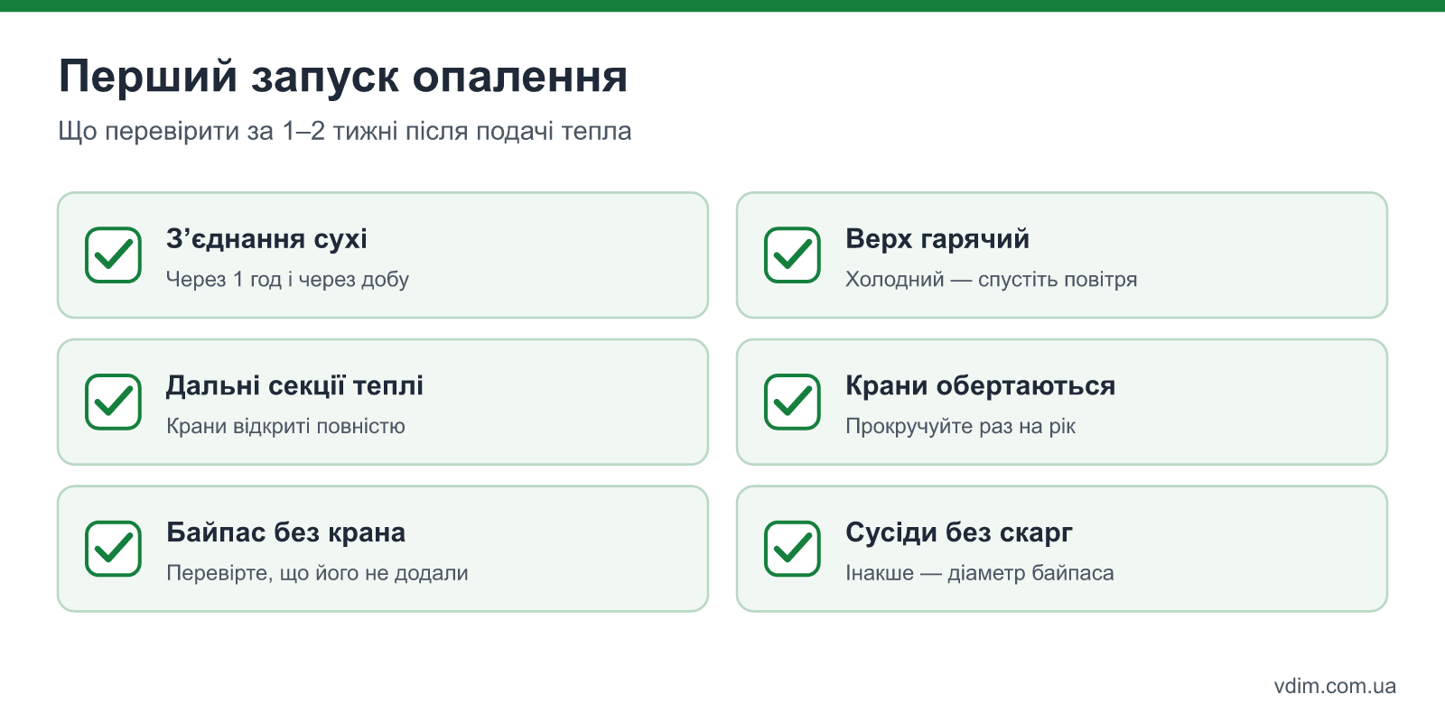1445x722 pixels.
Task: Toggle the Верх гарячий checkbox
Action: (792, 255)
